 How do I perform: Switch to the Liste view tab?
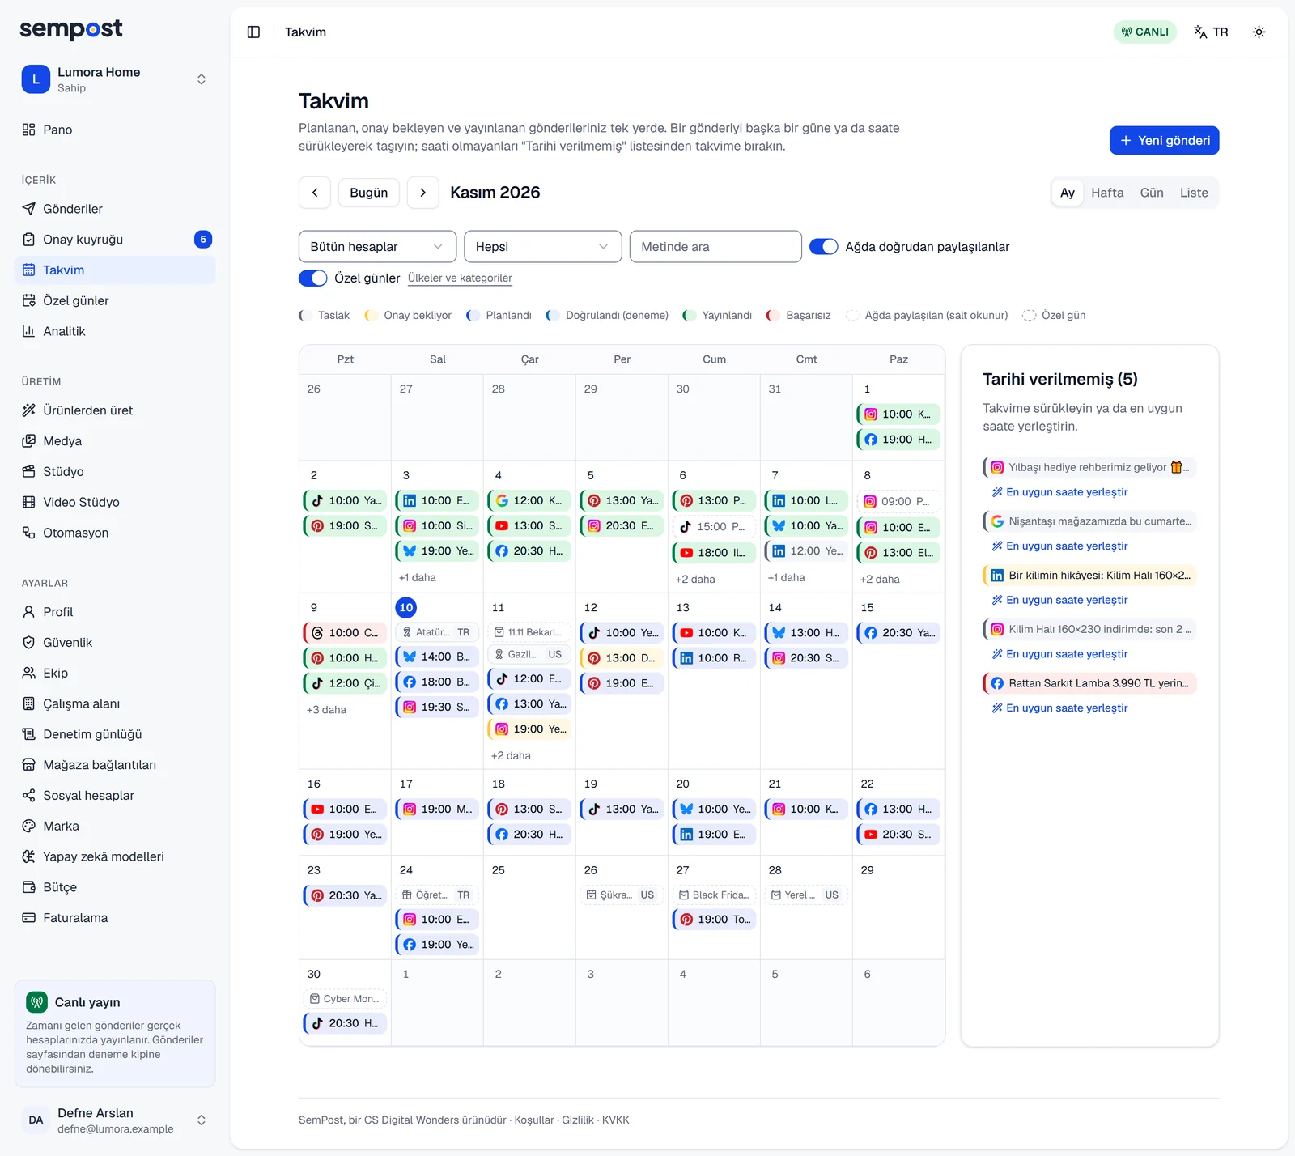[x=1193, y=193]
